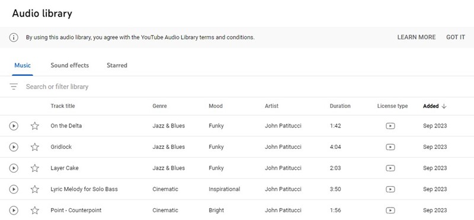Star the On the Delta track
This screenshot has width=474, height=220.
[x=35, y=126]
